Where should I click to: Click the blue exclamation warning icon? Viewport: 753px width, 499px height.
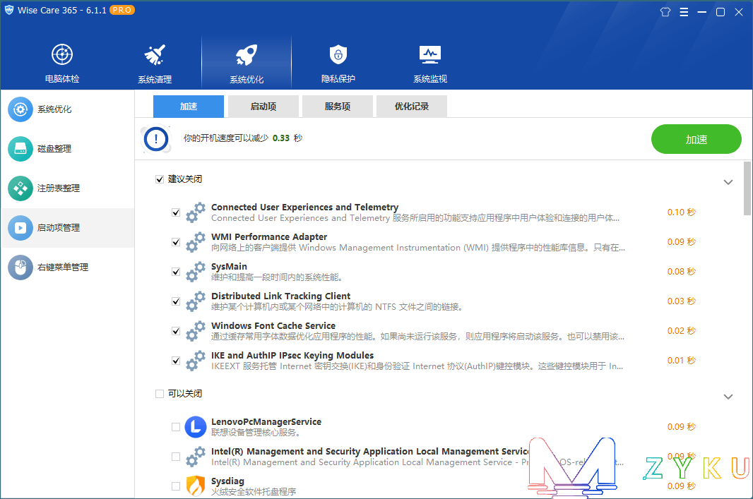156,139
